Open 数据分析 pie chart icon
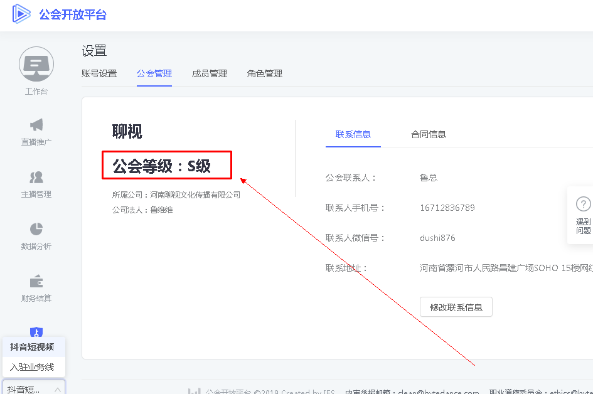 (x=36, y=229)
